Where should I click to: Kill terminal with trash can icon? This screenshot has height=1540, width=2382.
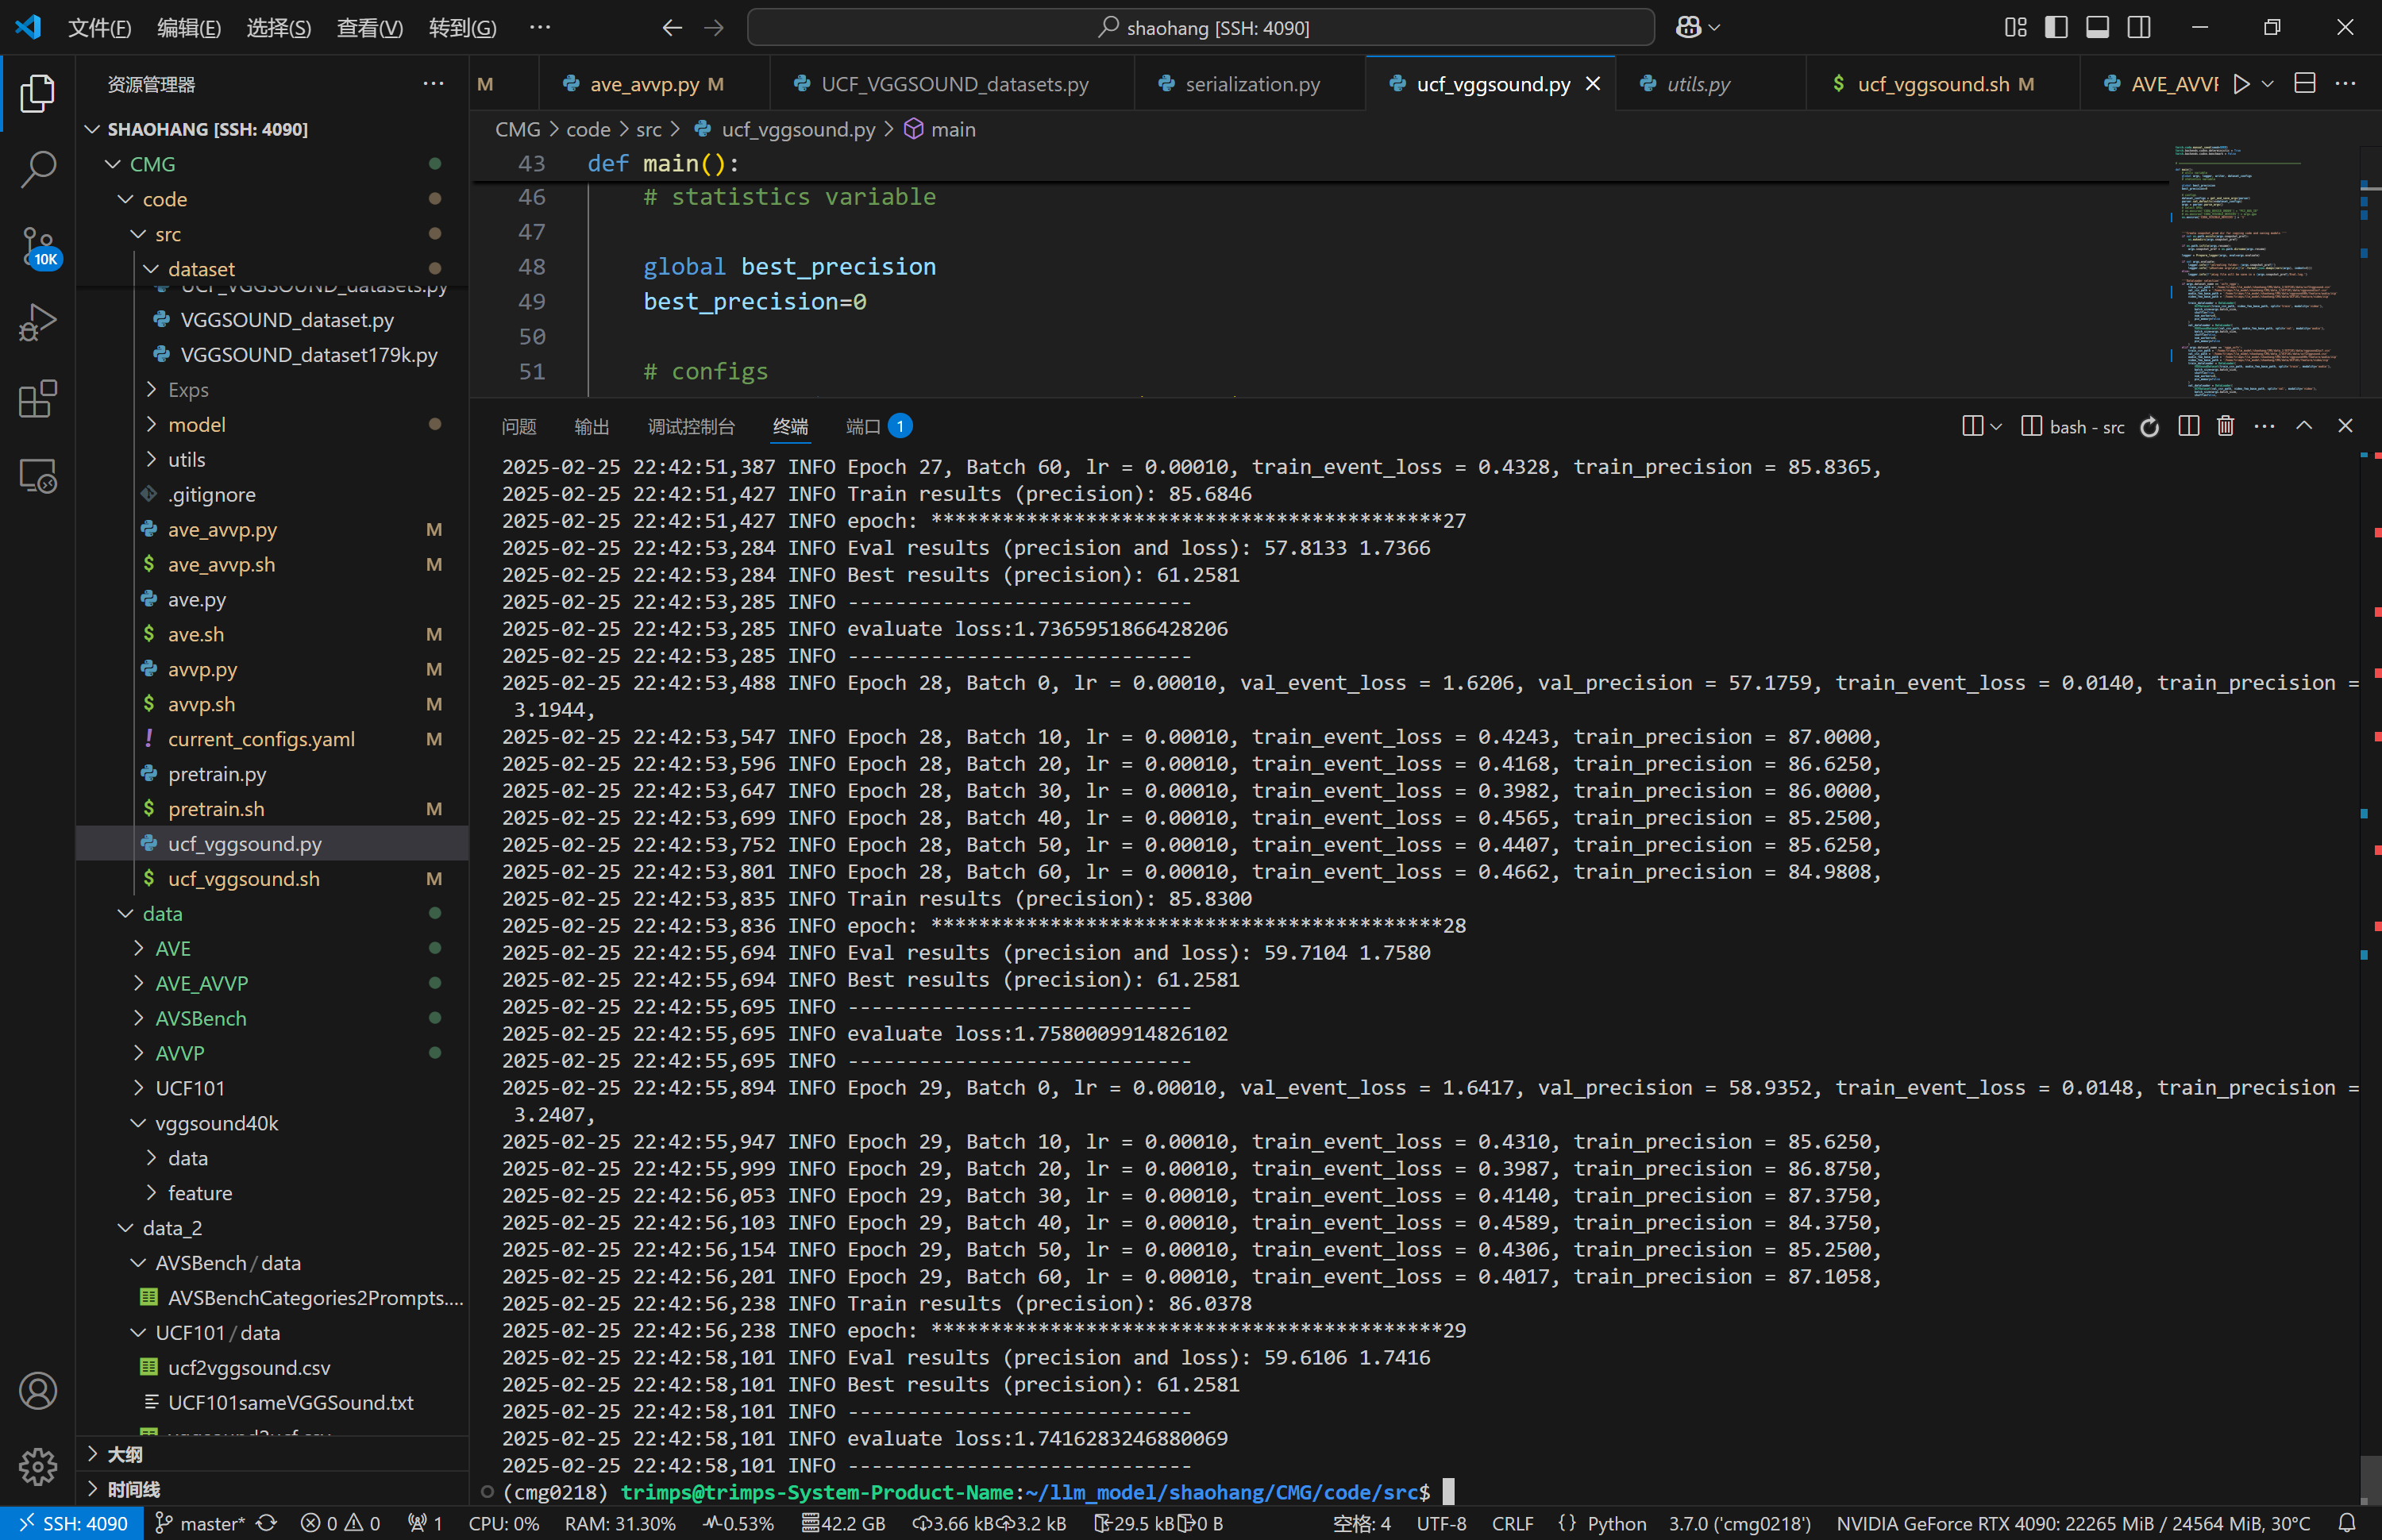point(2225,427)
